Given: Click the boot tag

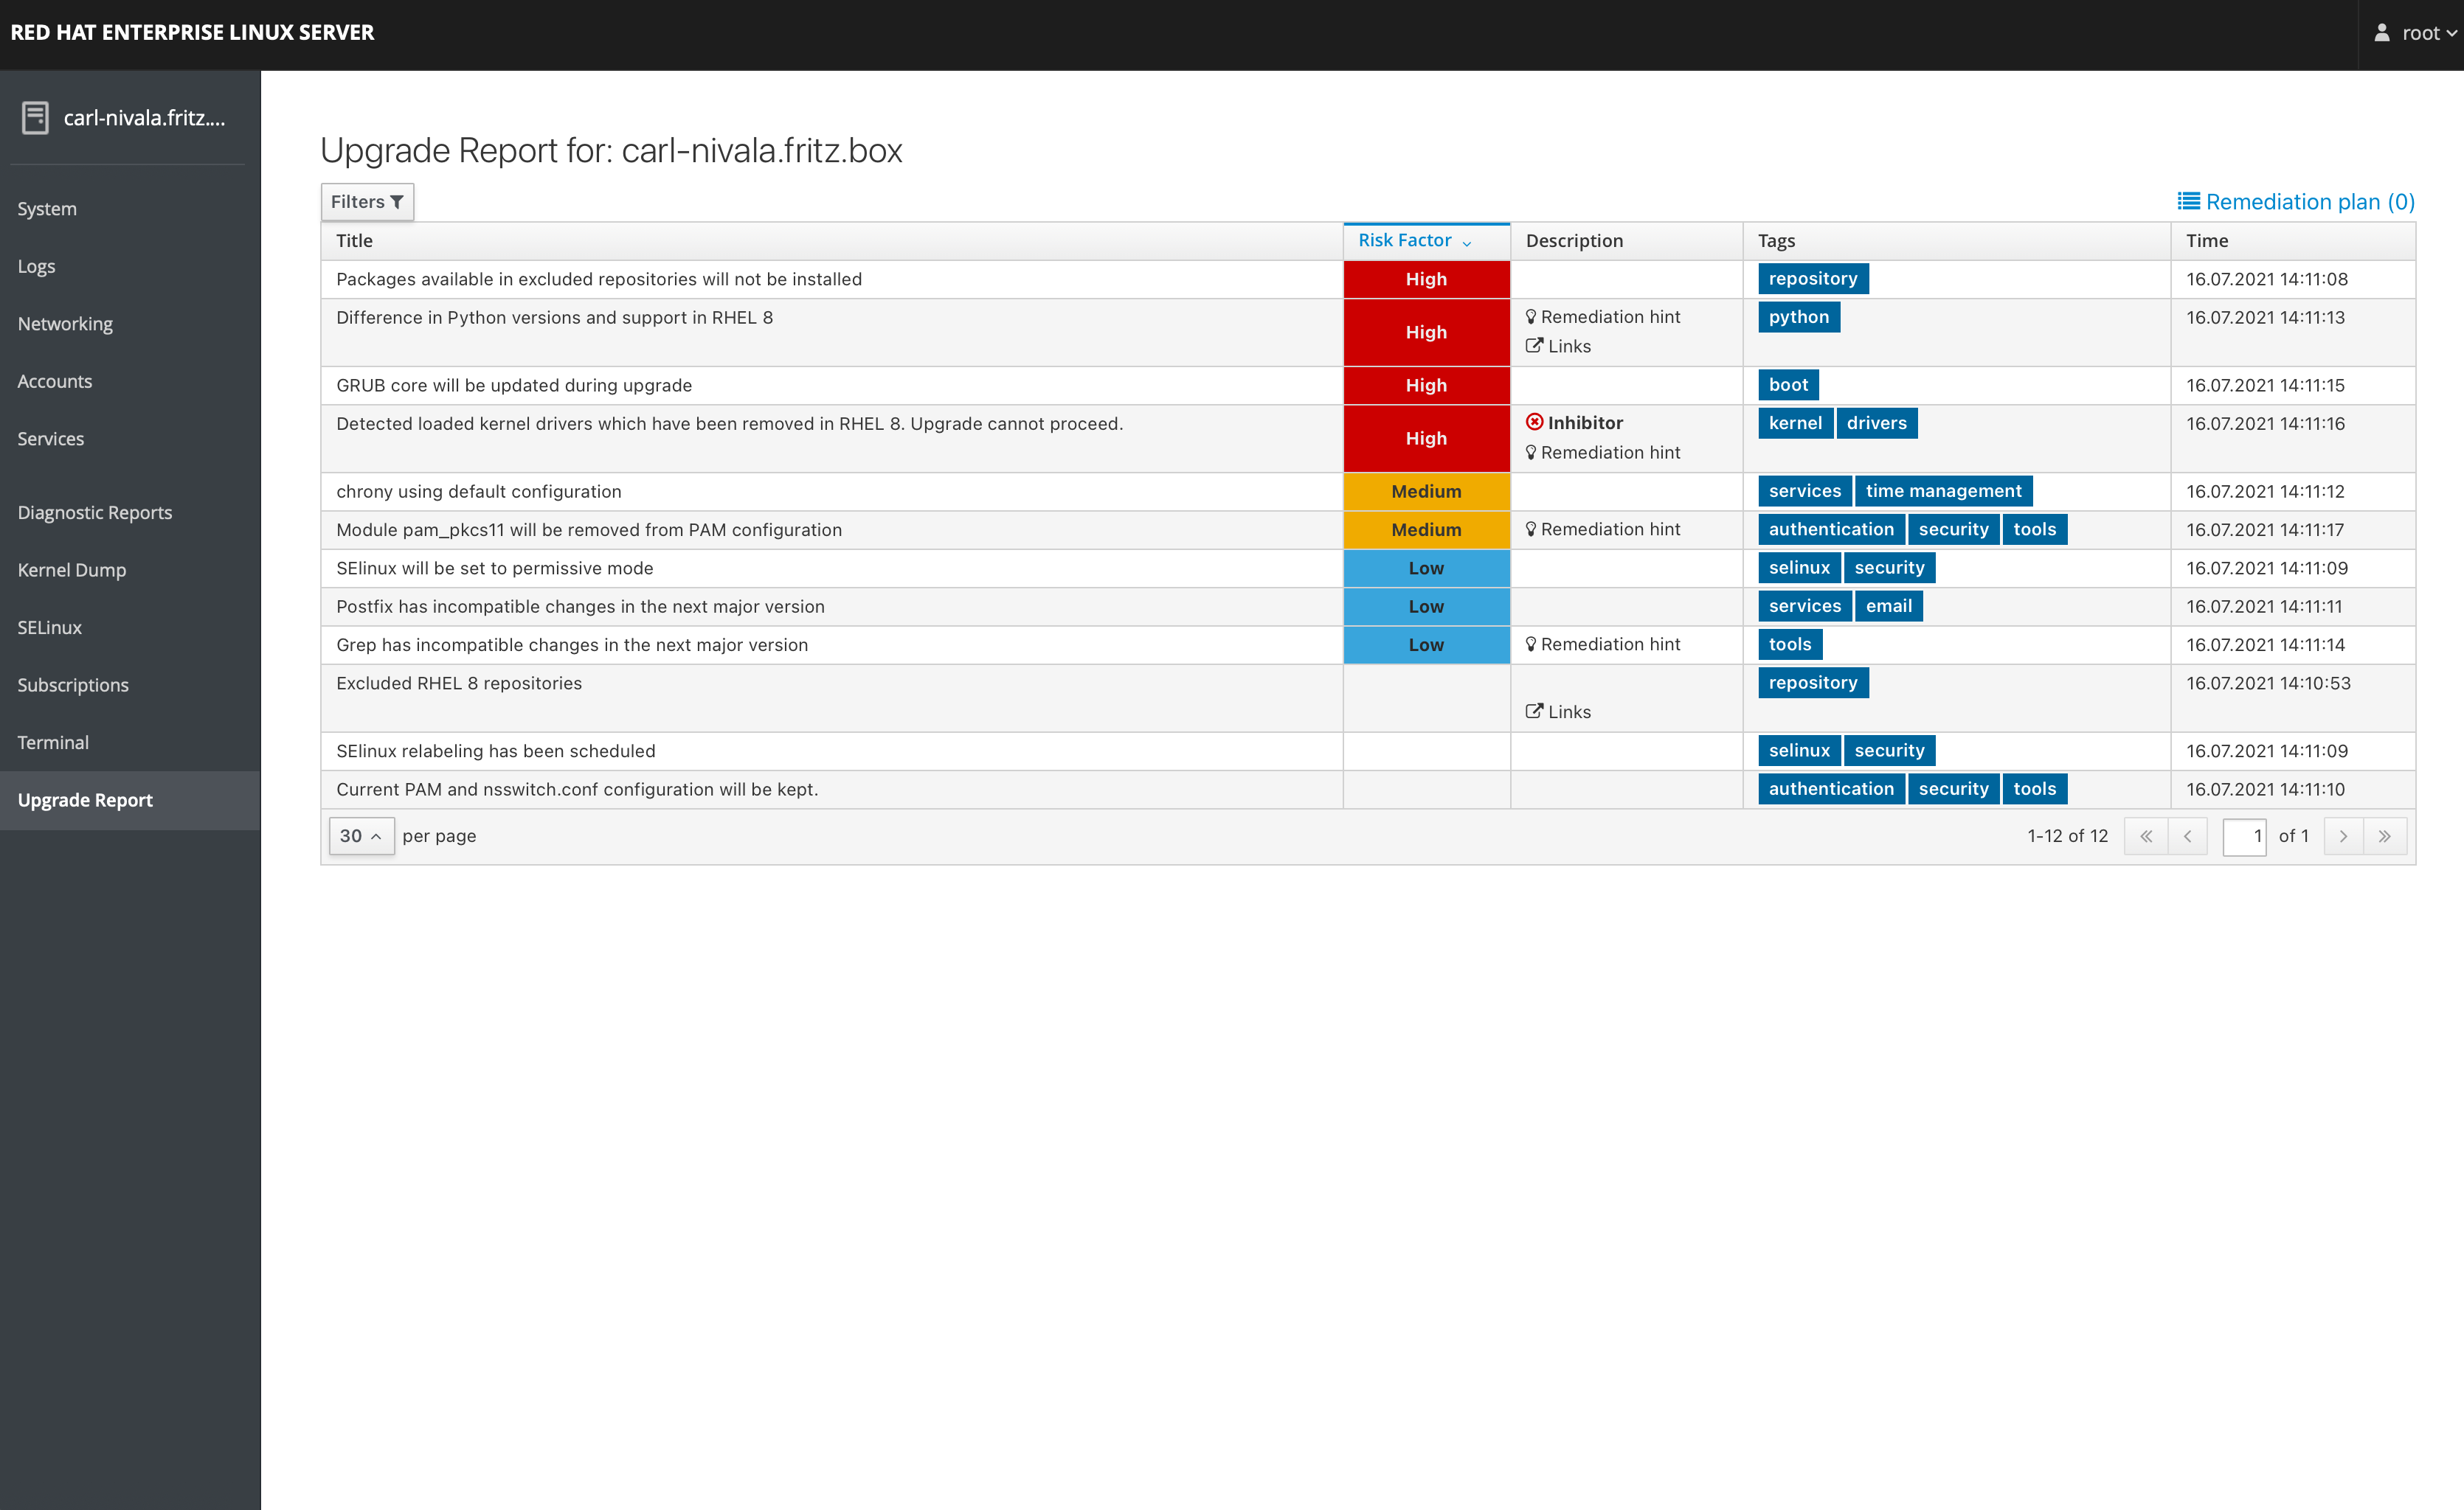Looking at the screenshot, I should pos(1788,385).
